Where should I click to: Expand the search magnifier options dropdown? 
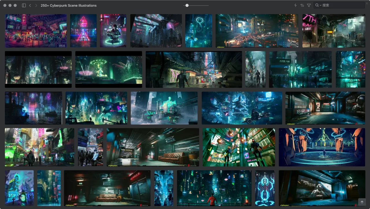click(x=318, y=5)
